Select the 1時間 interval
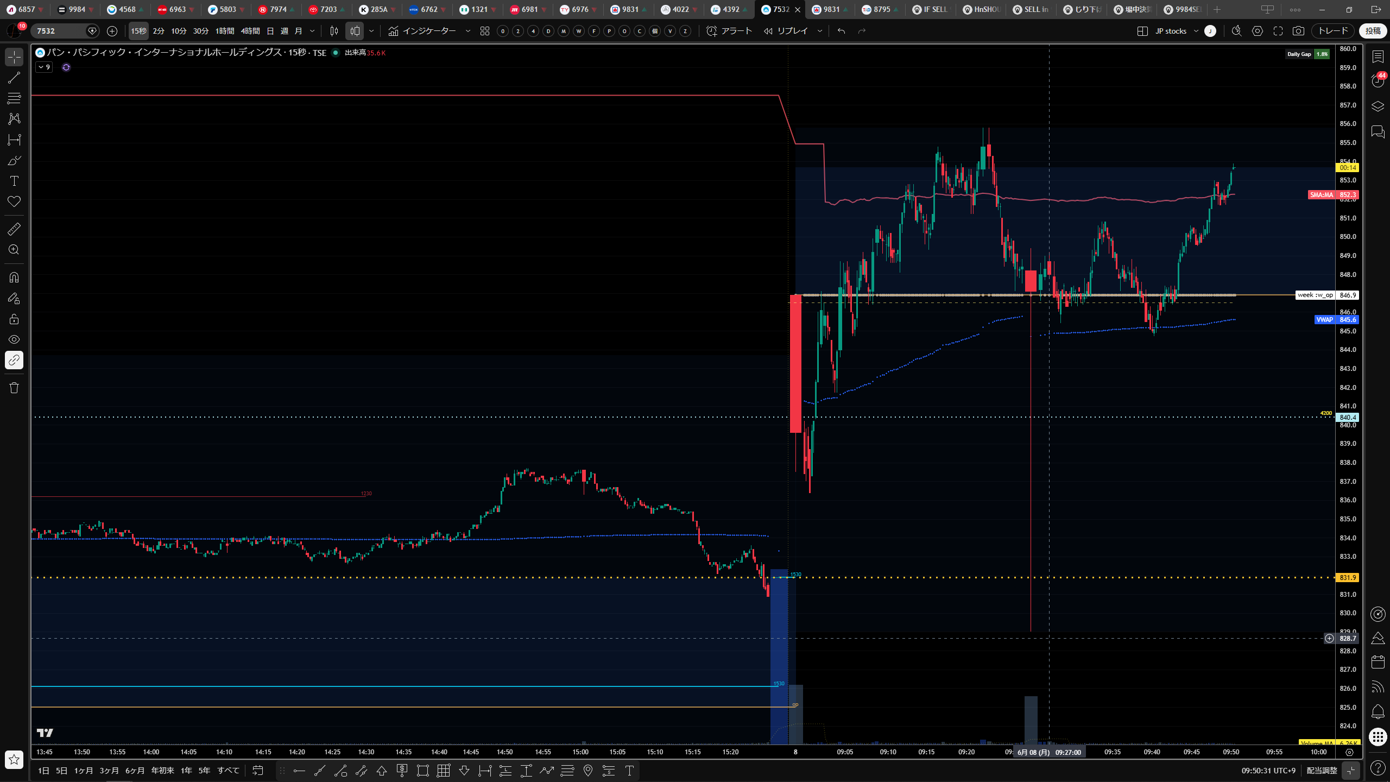The image size is (1390, 782). pyautogui.click(x=225, y=31)
